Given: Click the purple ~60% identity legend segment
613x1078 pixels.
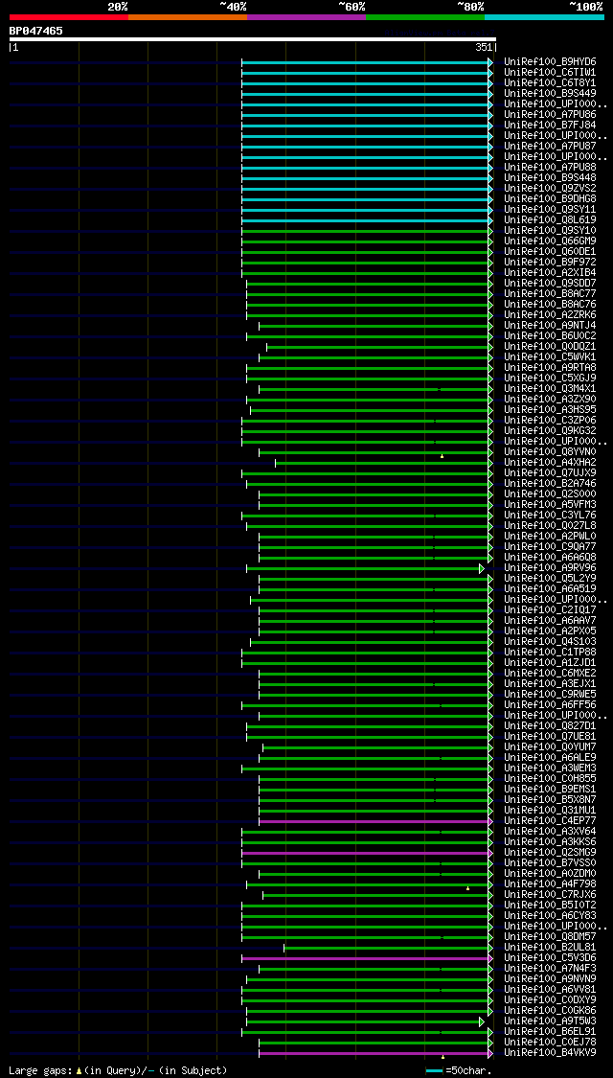Looking at the screenshot, I should click(x=306, y=16).
